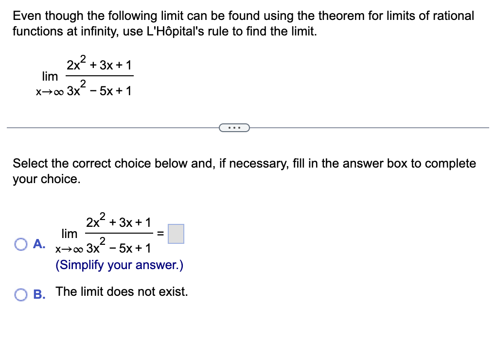Click inside the empty answer box for choice A

point(176,234)
